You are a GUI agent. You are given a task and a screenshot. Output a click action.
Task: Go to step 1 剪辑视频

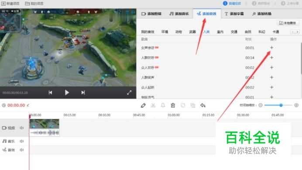(232, 3)
